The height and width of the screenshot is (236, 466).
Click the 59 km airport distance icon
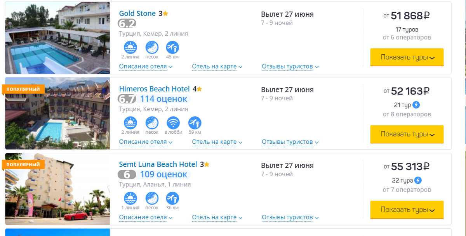(x=195, y=123)
